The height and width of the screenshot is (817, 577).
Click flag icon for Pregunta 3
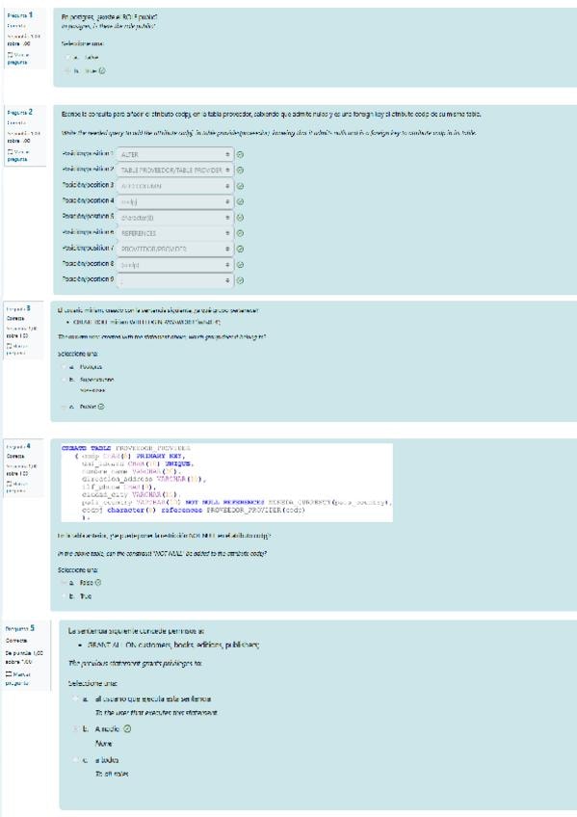[9, 346]
